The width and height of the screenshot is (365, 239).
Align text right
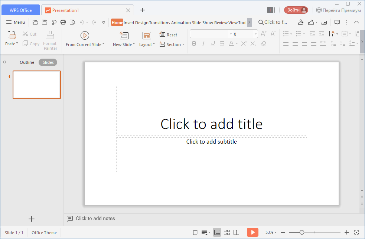point(304,43)
